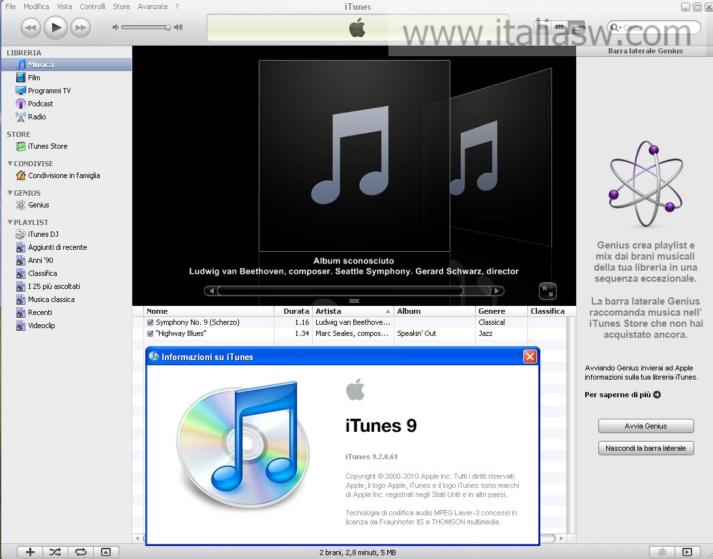Enter full screen Cover Flow
Screen dimensions: 713x559
[x=547, y=292]
